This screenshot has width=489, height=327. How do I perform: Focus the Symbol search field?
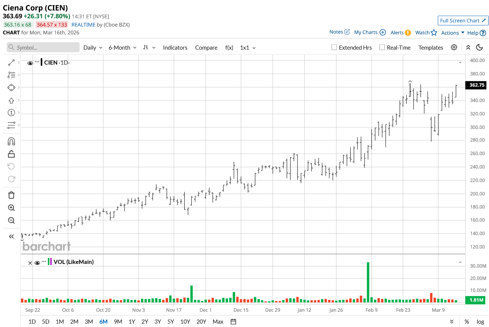tap(43, 47)
